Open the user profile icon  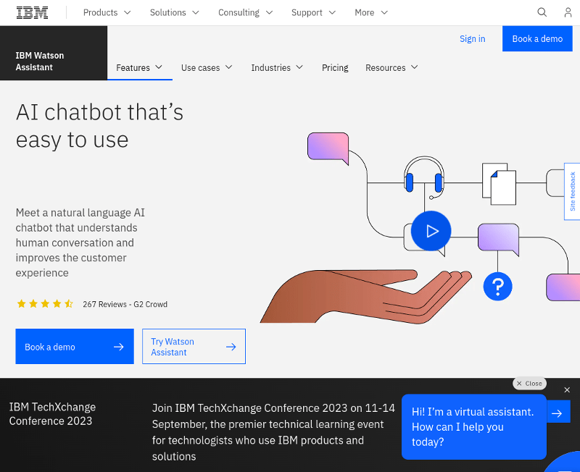pos(568,12)
